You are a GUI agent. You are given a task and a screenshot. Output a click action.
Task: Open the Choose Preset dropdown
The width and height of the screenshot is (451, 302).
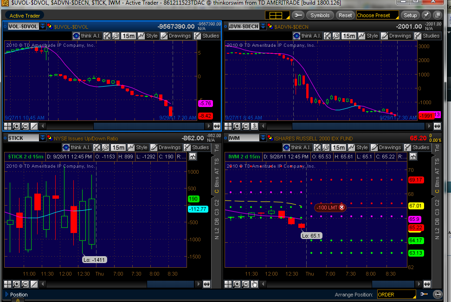click(378, 15)
